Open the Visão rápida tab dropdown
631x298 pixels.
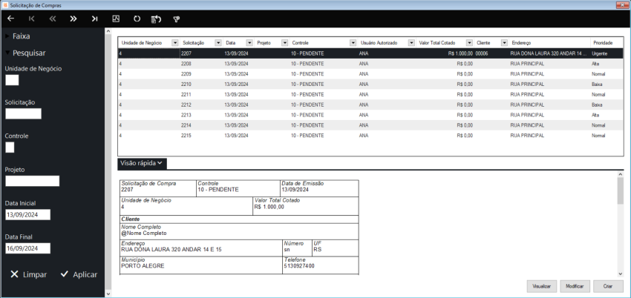(142, 163)
